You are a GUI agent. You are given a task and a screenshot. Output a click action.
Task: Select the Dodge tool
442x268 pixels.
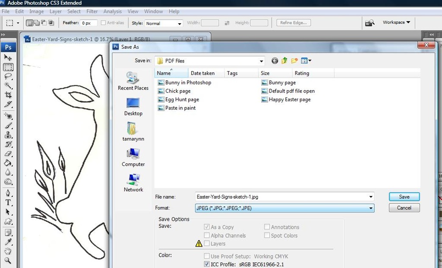(8, 181)
